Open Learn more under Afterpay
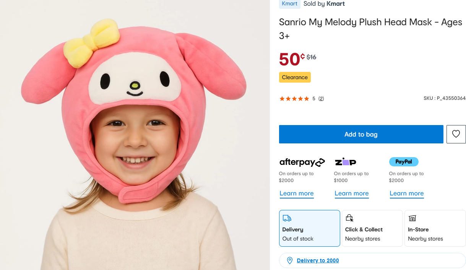Image resolution: width=466 pixels, height=270 pixels. pos(296,194)
